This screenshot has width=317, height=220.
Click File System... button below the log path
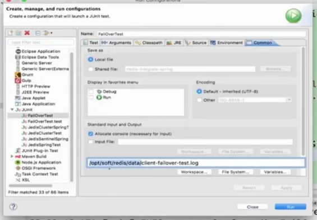[236, 172]
